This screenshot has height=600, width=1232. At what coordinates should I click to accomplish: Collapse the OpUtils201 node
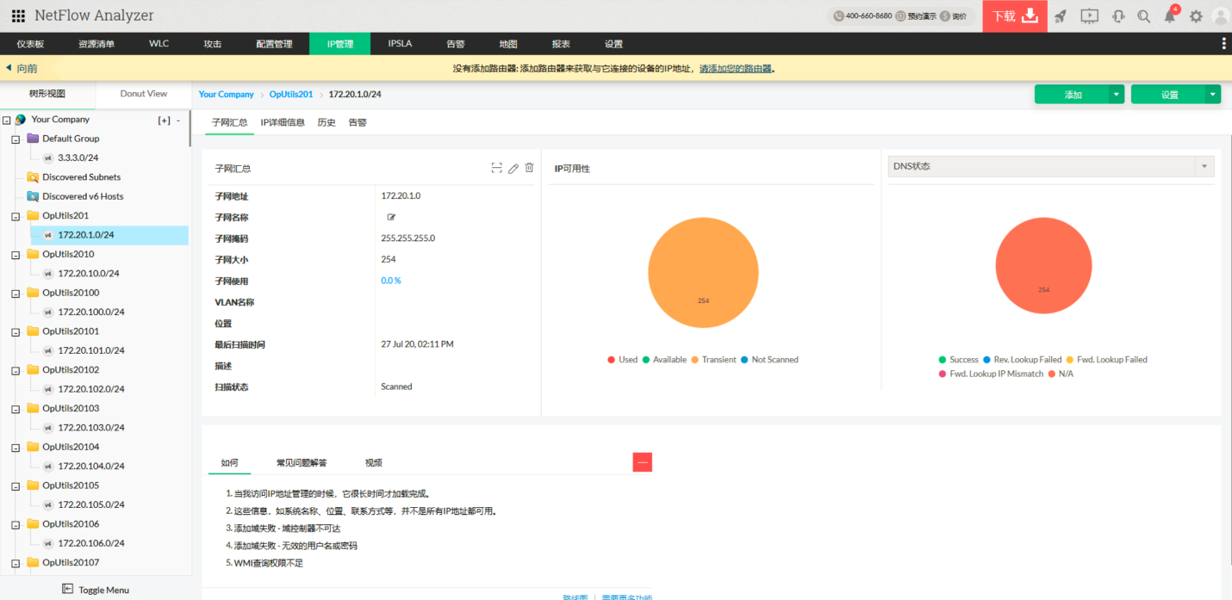(16, 216)
